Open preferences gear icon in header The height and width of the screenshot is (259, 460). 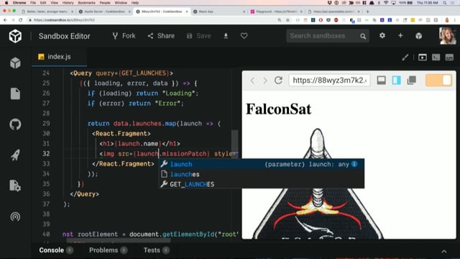(x=382, y=35)
